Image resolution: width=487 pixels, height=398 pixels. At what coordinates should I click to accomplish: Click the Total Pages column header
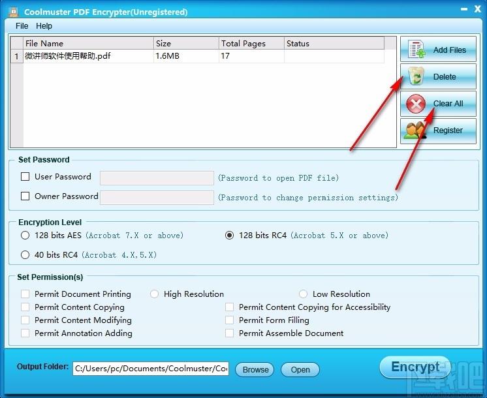(x=251, y=44)
